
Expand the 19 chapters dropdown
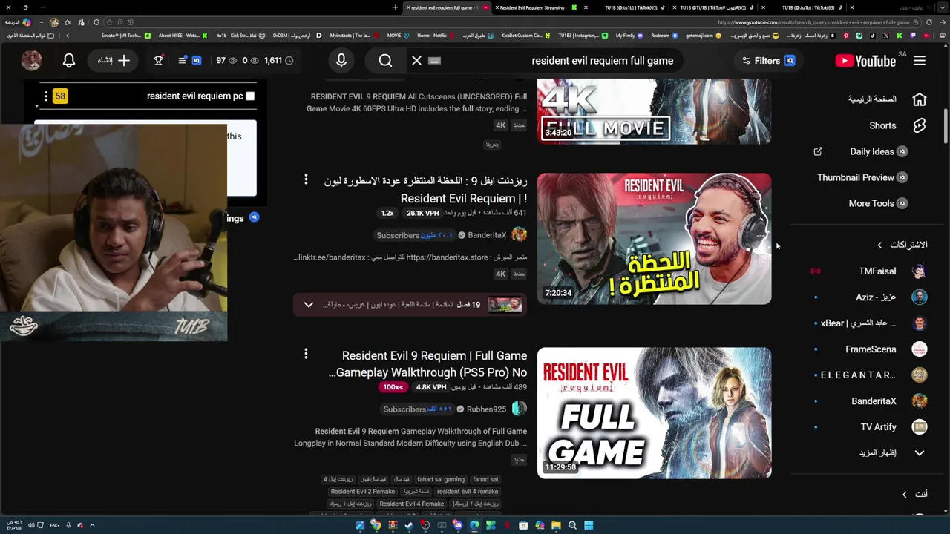309,305
